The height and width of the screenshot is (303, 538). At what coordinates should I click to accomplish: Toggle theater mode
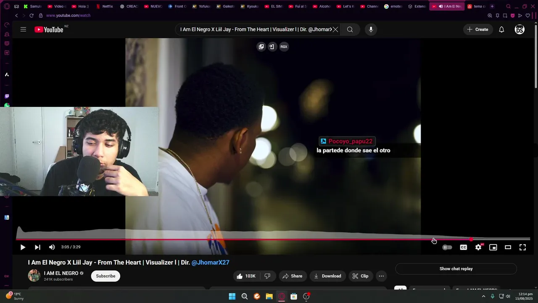[x=508, y=247]
